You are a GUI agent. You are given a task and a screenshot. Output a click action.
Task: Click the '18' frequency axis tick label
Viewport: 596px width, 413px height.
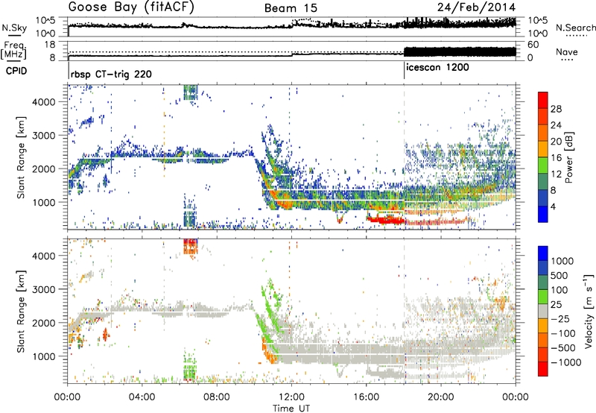(x=50, y=45)
